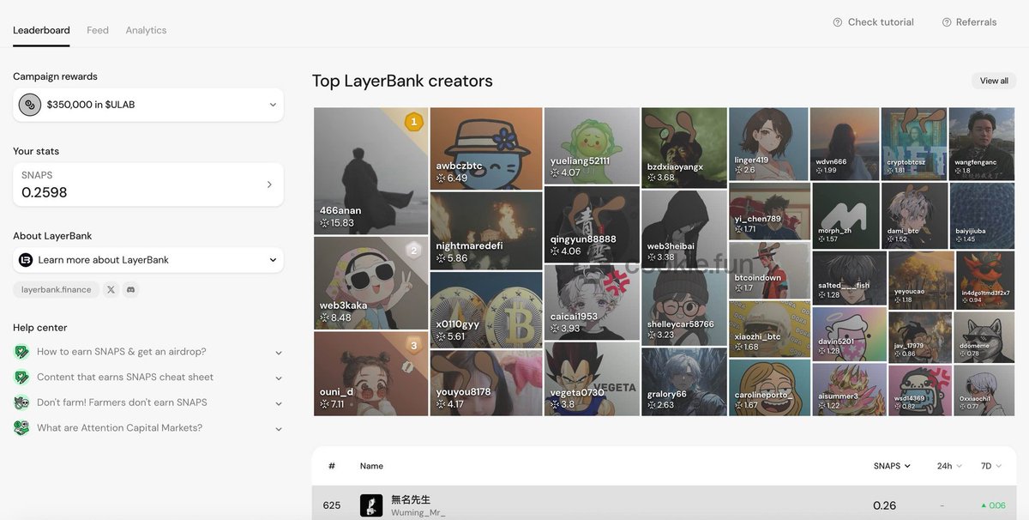Click the icon beside Content that earns SNAPS
Viewport: 1029px width, 520px height.
(x=21, y=378)
